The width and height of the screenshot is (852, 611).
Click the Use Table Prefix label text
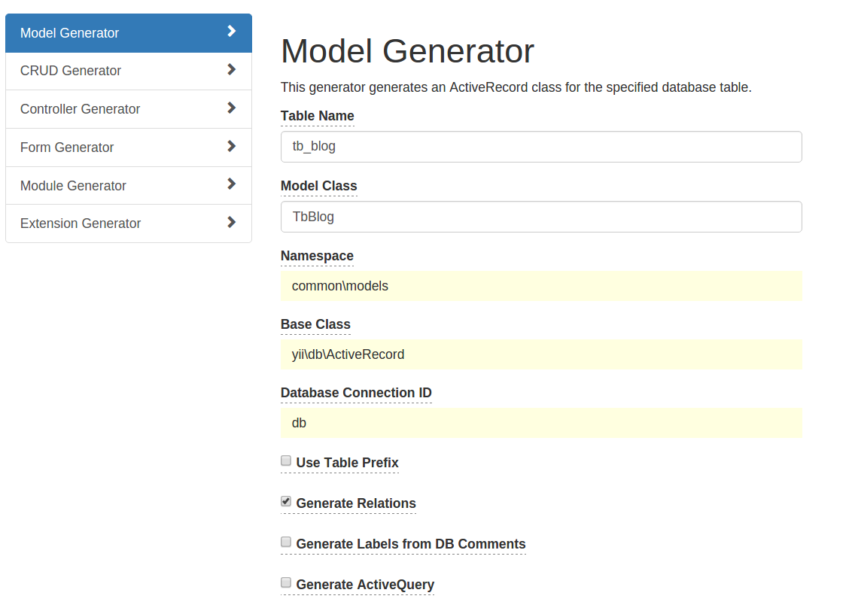click(x=347, y=463)
